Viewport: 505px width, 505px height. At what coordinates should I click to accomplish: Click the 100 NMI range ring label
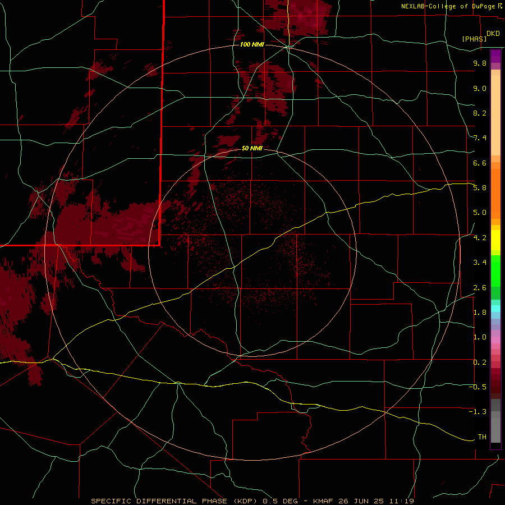252,44
